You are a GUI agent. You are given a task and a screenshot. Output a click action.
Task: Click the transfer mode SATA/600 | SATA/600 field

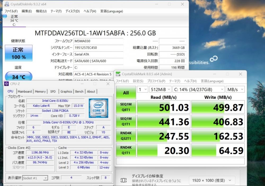pos(98,61)
